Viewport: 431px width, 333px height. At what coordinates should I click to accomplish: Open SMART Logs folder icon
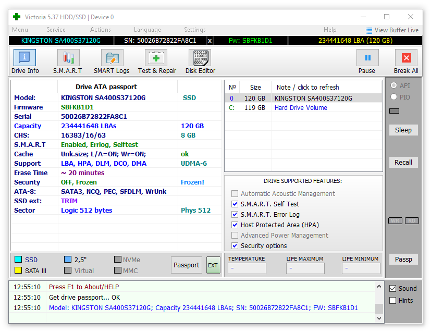click(112, 58)
